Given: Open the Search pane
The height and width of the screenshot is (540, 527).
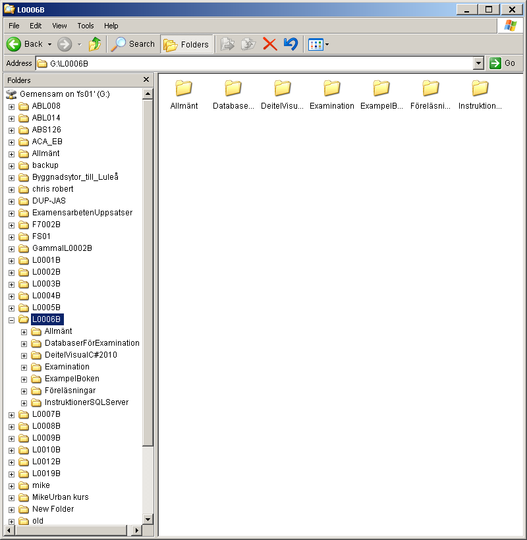Looking at the screenshot, I should click(x=133, y=44).
